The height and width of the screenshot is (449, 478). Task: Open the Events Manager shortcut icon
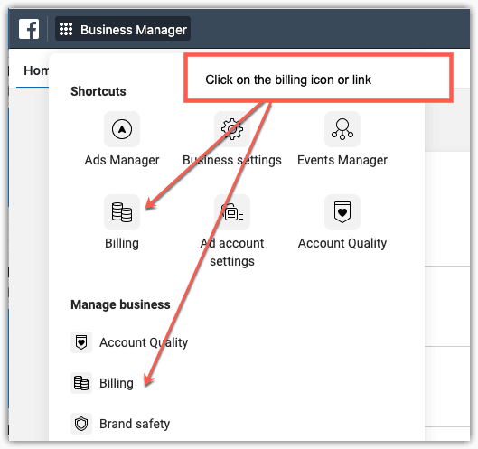coord(342,129)
